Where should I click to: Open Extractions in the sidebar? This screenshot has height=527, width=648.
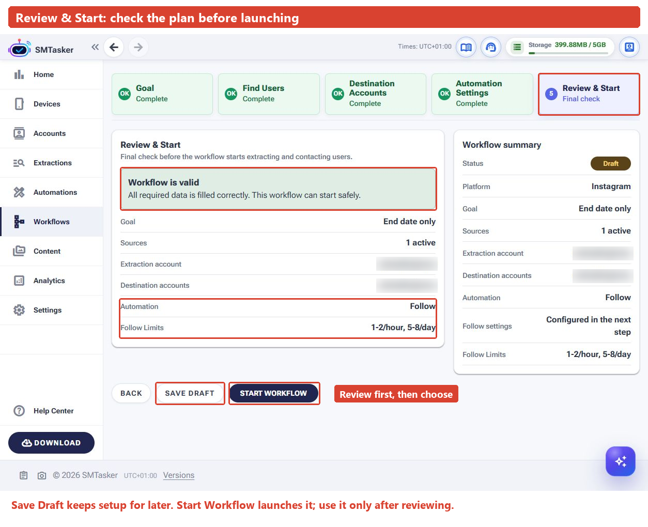coord(52,163)
